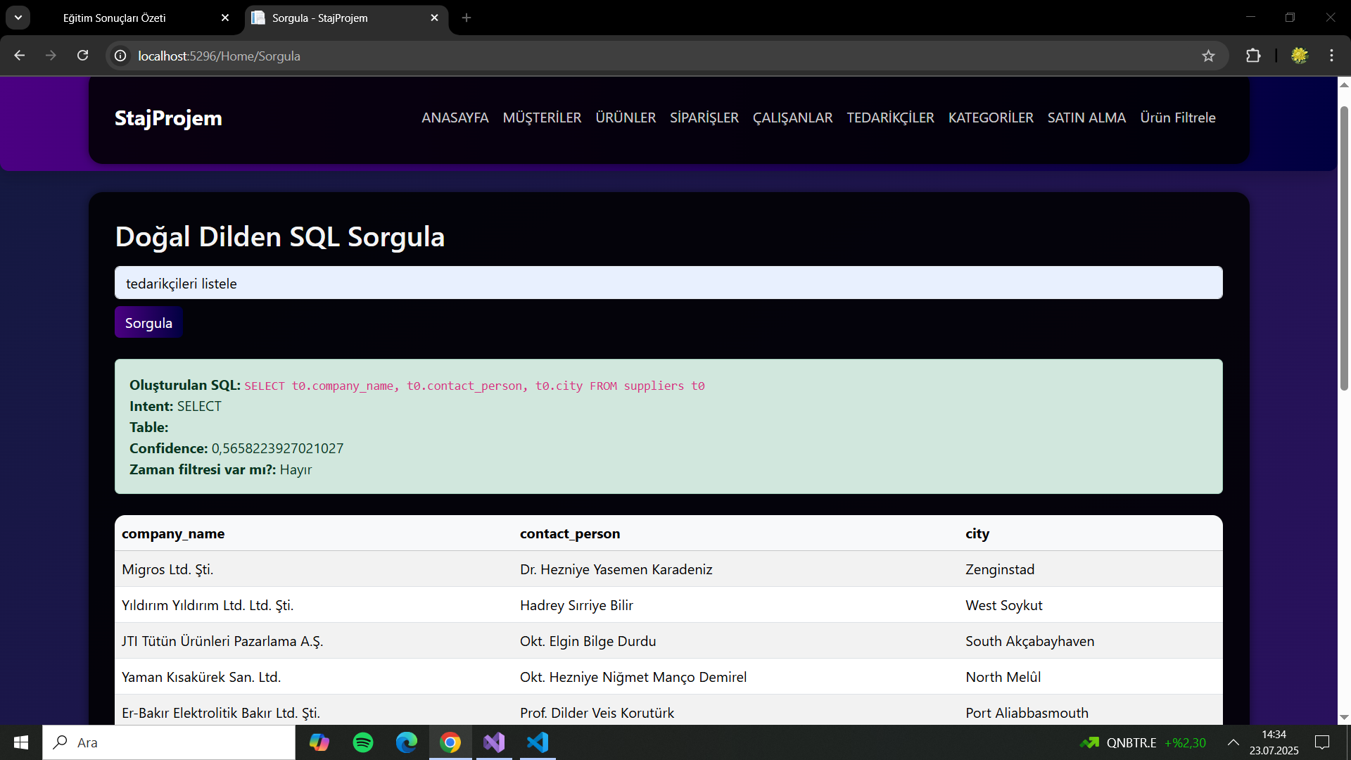This screenshot has height=760, width=1351.
Task: Open the tab search dropdown
Action: (18, 18)
